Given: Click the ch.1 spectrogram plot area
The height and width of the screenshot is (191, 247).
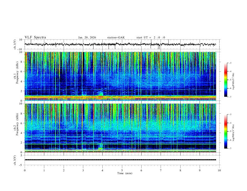Looking at the screenshot, I should coord(120,76).
